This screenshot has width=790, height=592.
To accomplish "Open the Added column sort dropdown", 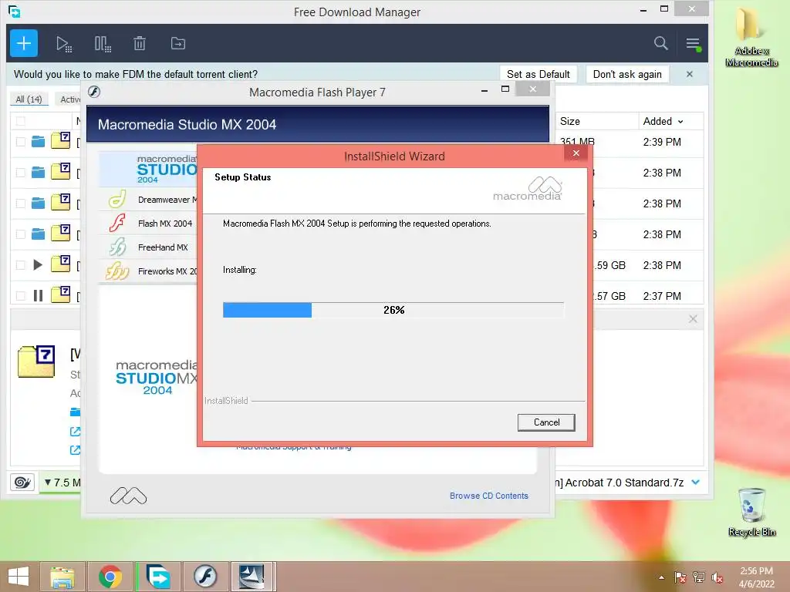I will pyautogui.click(x=680, y=122).
